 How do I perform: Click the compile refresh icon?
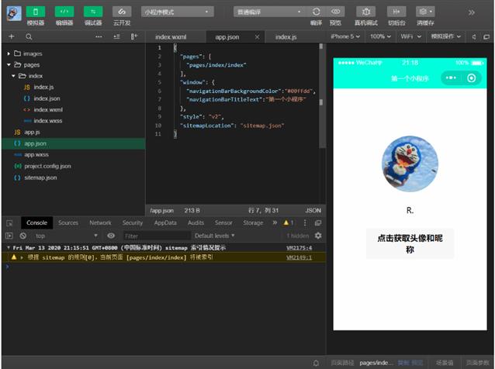click(x=316, y=12)
